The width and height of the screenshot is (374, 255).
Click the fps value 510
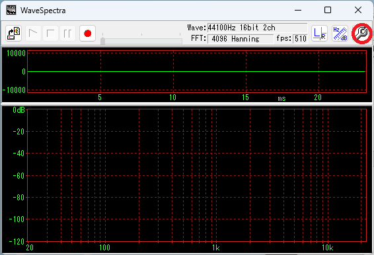tap(300, 39)
